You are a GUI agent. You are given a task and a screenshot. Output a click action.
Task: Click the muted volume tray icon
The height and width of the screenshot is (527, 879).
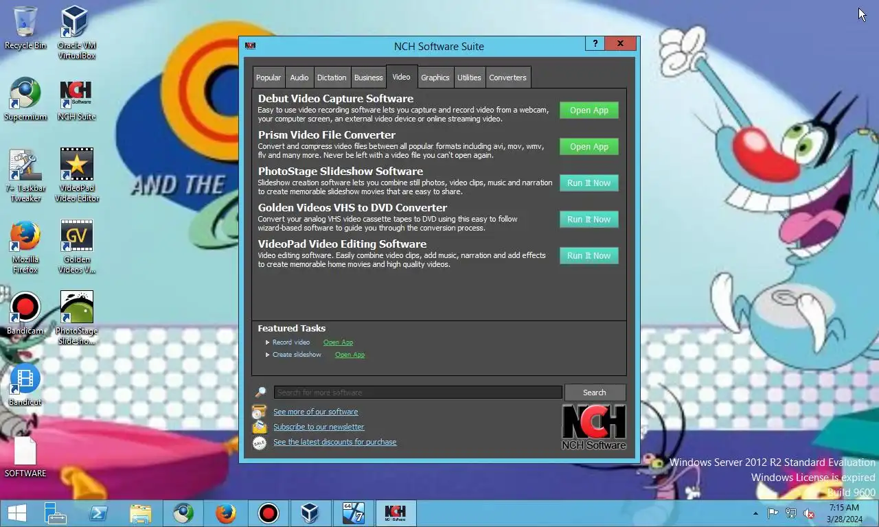click(809, 513)
